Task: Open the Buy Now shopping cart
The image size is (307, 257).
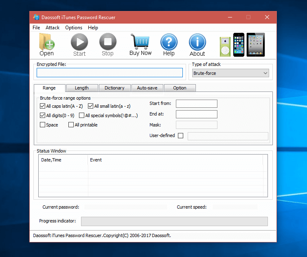Action: [x=140, y=45]
